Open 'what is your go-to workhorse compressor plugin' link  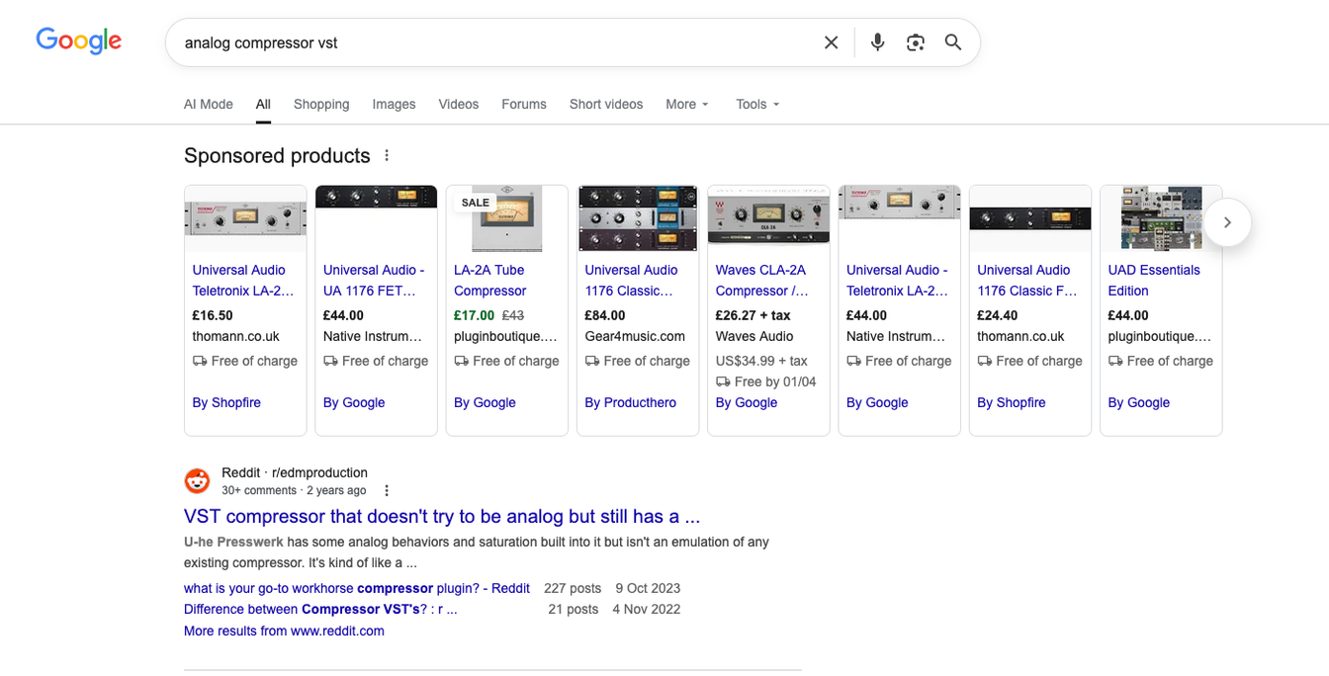pyautogui.click(x=357, y=588)
